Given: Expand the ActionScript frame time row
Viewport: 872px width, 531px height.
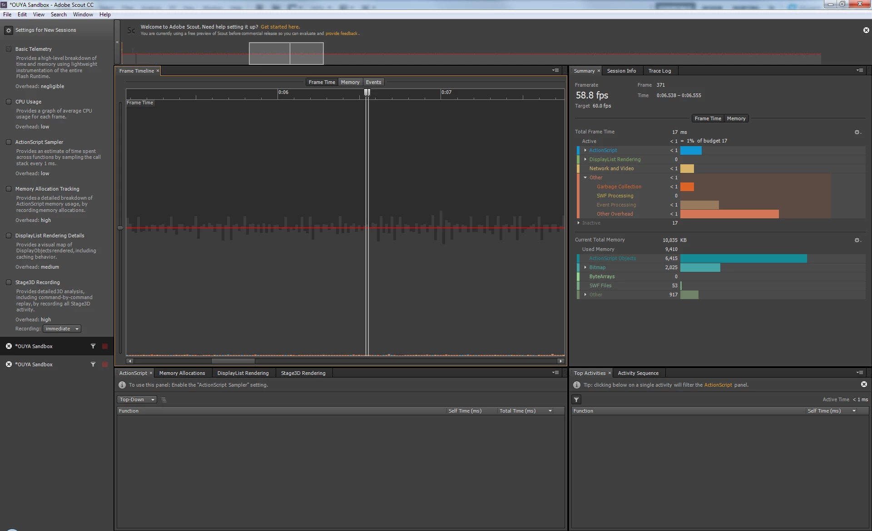Looking at the screenshot, I should [585, 150].
